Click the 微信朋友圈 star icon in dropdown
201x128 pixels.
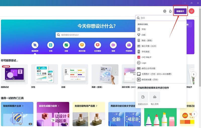tap(139, 80)
